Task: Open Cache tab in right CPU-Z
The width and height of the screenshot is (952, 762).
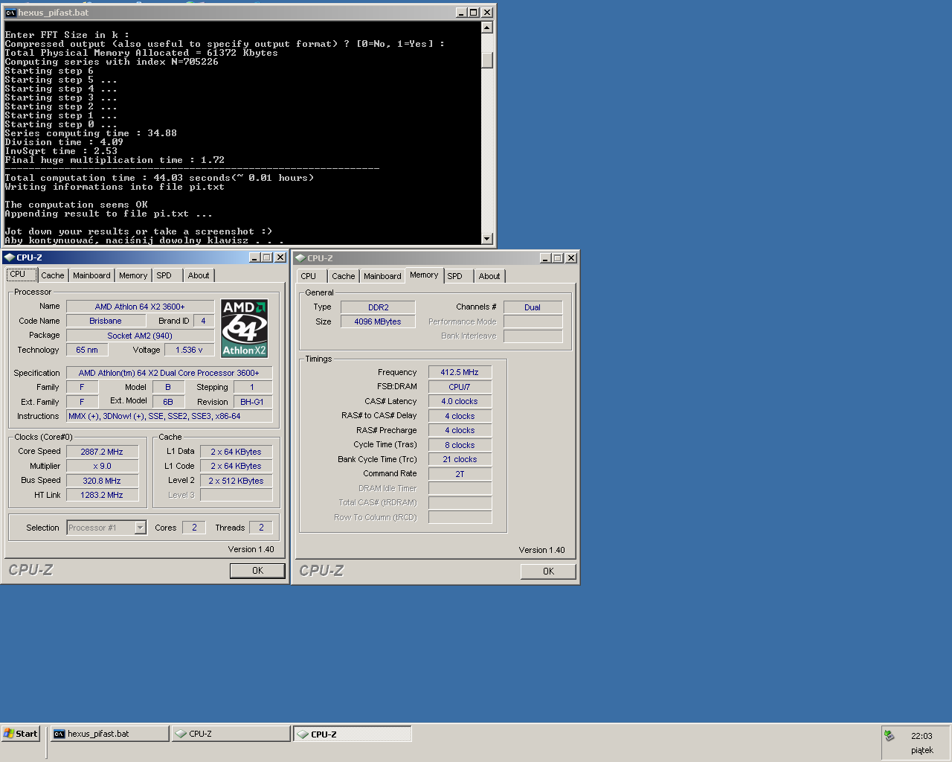Action: point(344,276)
